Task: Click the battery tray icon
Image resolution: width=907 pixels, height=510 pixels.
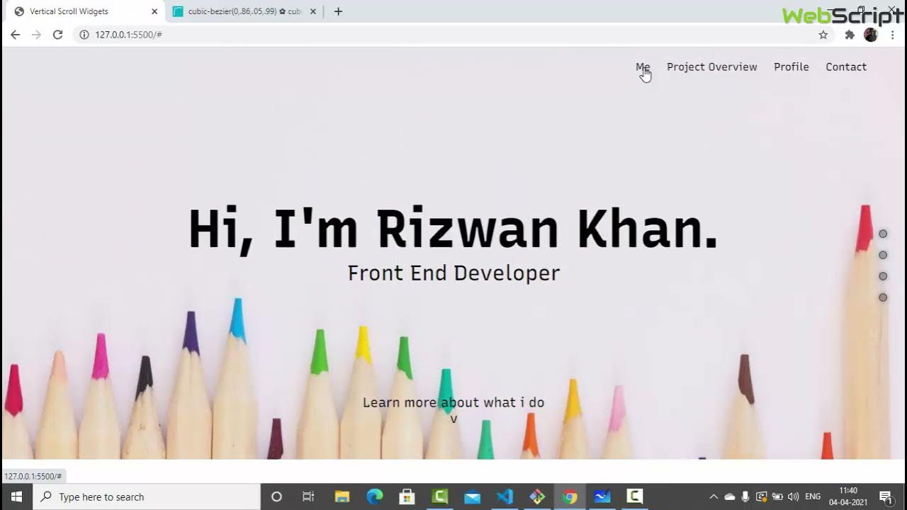Action: tap(777, 497)
